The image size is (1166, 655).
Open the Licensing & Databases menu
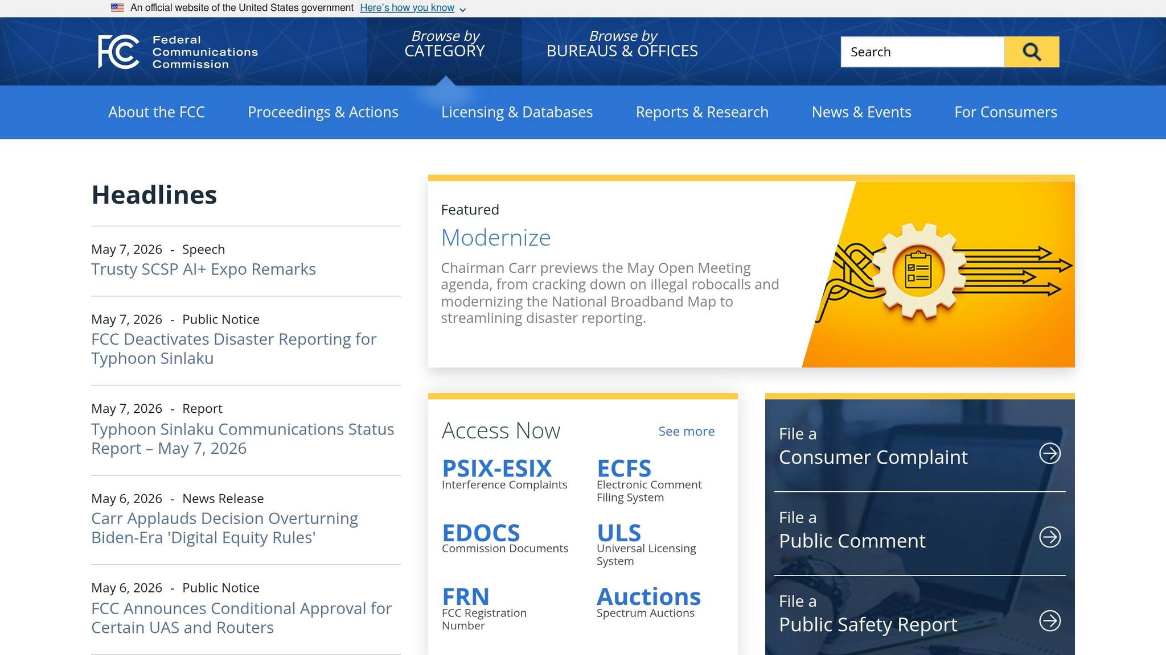click(517, 112)
